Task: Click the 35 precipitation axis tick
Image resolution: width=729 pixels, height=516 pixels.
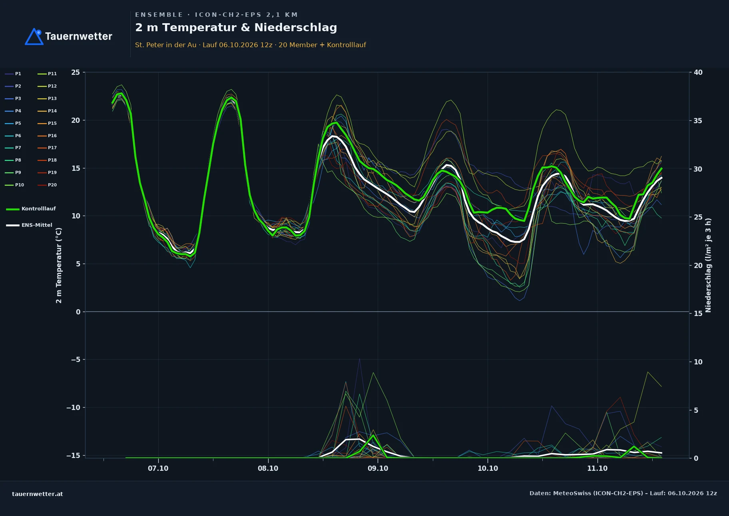Action: pyautogui.click(x=698, y=121)
